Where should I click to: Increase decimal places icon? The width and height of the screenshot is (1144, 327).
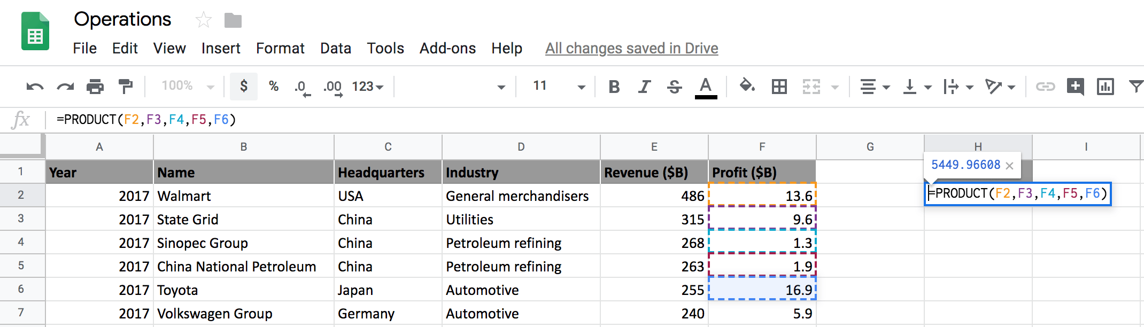tap(333, 87)
